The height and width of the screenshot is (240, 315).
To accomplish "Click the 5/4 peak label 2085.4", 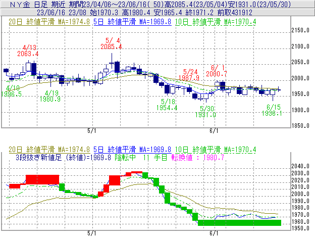I will pos(111,47).
